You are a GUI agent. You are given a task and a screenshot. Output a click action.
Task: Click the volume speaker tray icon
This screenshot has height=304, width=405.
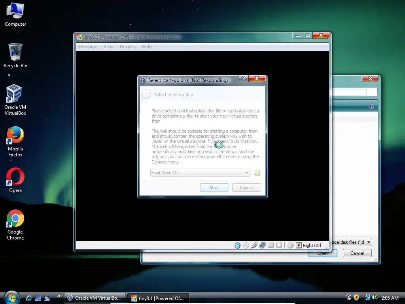tap(375, 298)
